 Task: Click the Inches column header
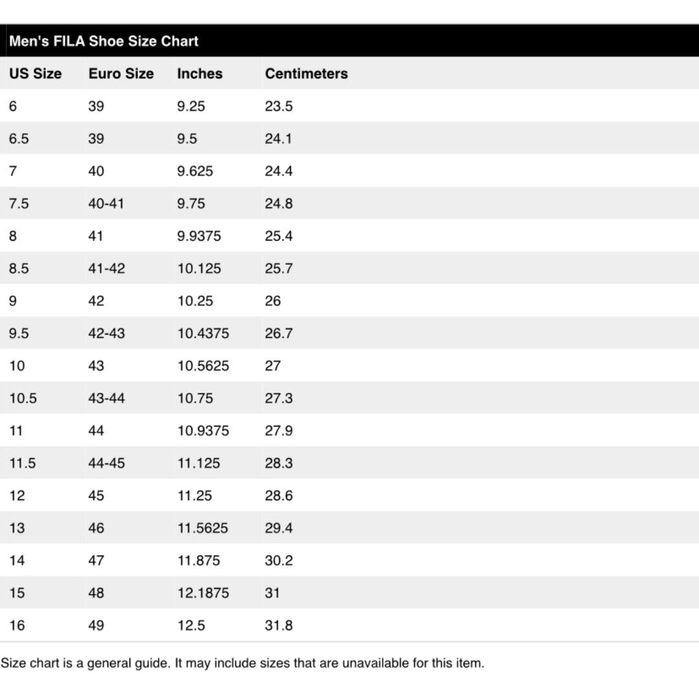tap(199, 74)
